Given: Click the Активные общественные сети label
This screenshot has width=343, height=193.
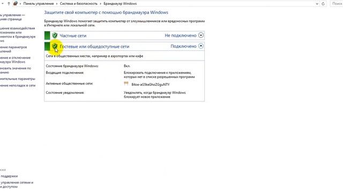Looking at the screenshot, I should [x=69, y=84].
